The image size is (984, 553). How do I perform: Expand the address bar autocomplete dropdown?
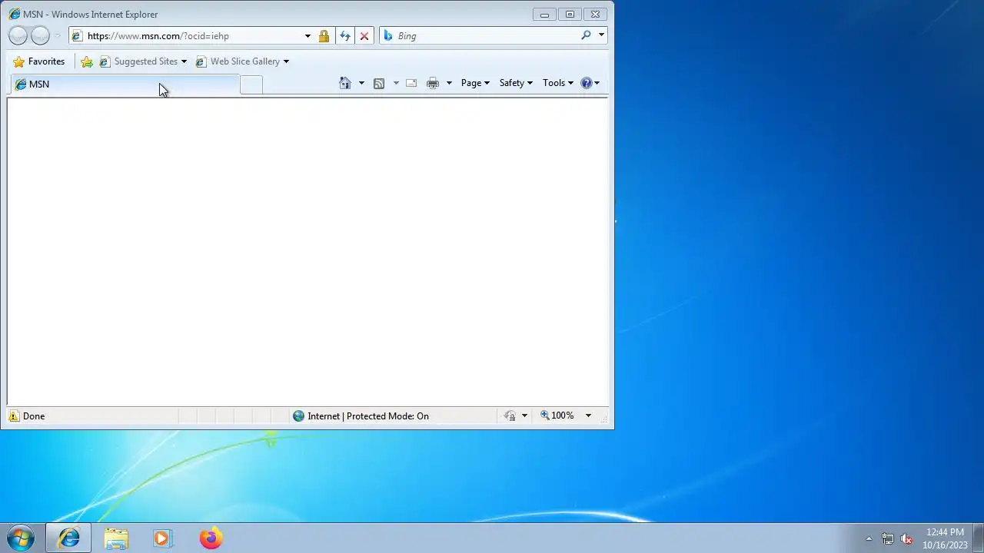(x=307, y=36)
